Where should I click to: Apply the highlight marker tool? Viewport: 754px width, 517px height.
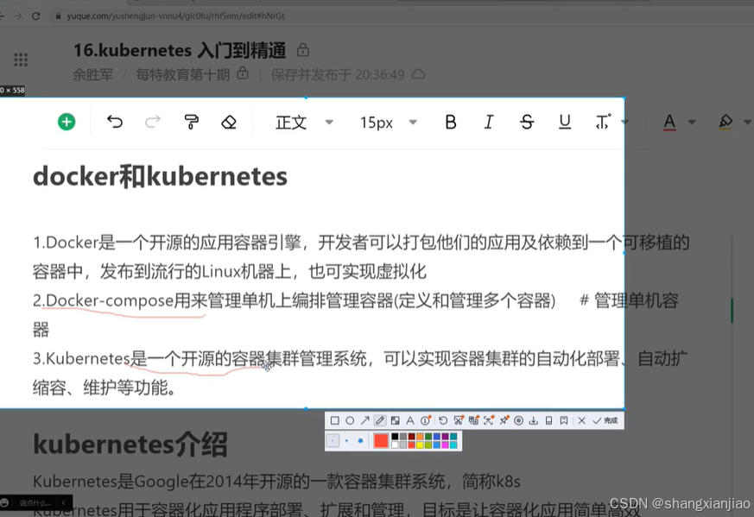click(x=725, y=122)
